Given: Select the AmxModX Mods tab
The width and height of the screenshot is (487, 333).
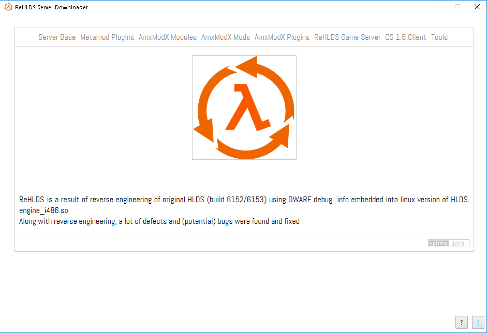Looking at the screenshot, I should (226, 37).
